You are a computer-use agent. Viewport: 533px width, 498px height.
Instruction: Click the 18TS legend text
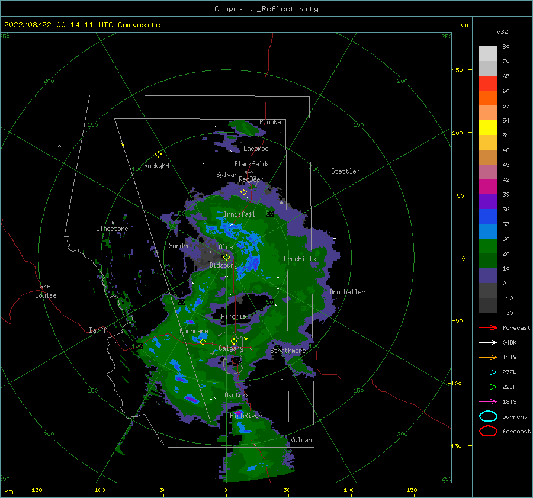[509, 402]
